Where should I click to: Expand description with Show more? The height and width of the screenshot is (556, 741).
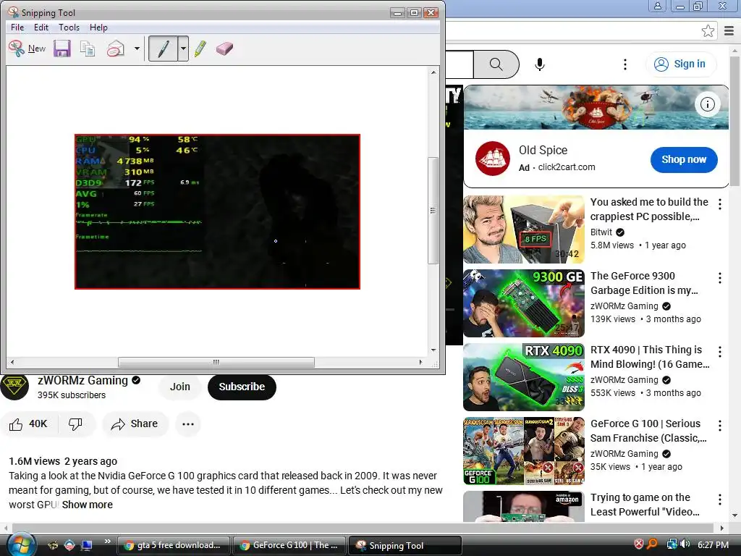[x=88, y=505]
